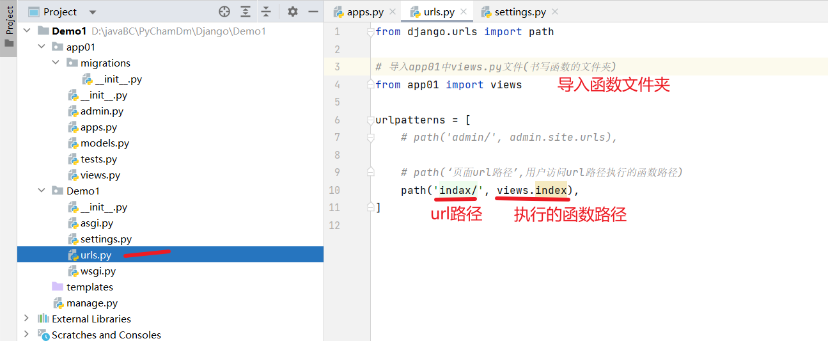Hide the Project panel with minus icon
Viewport: 828px width, 341px height.
[x=313, y=12]
